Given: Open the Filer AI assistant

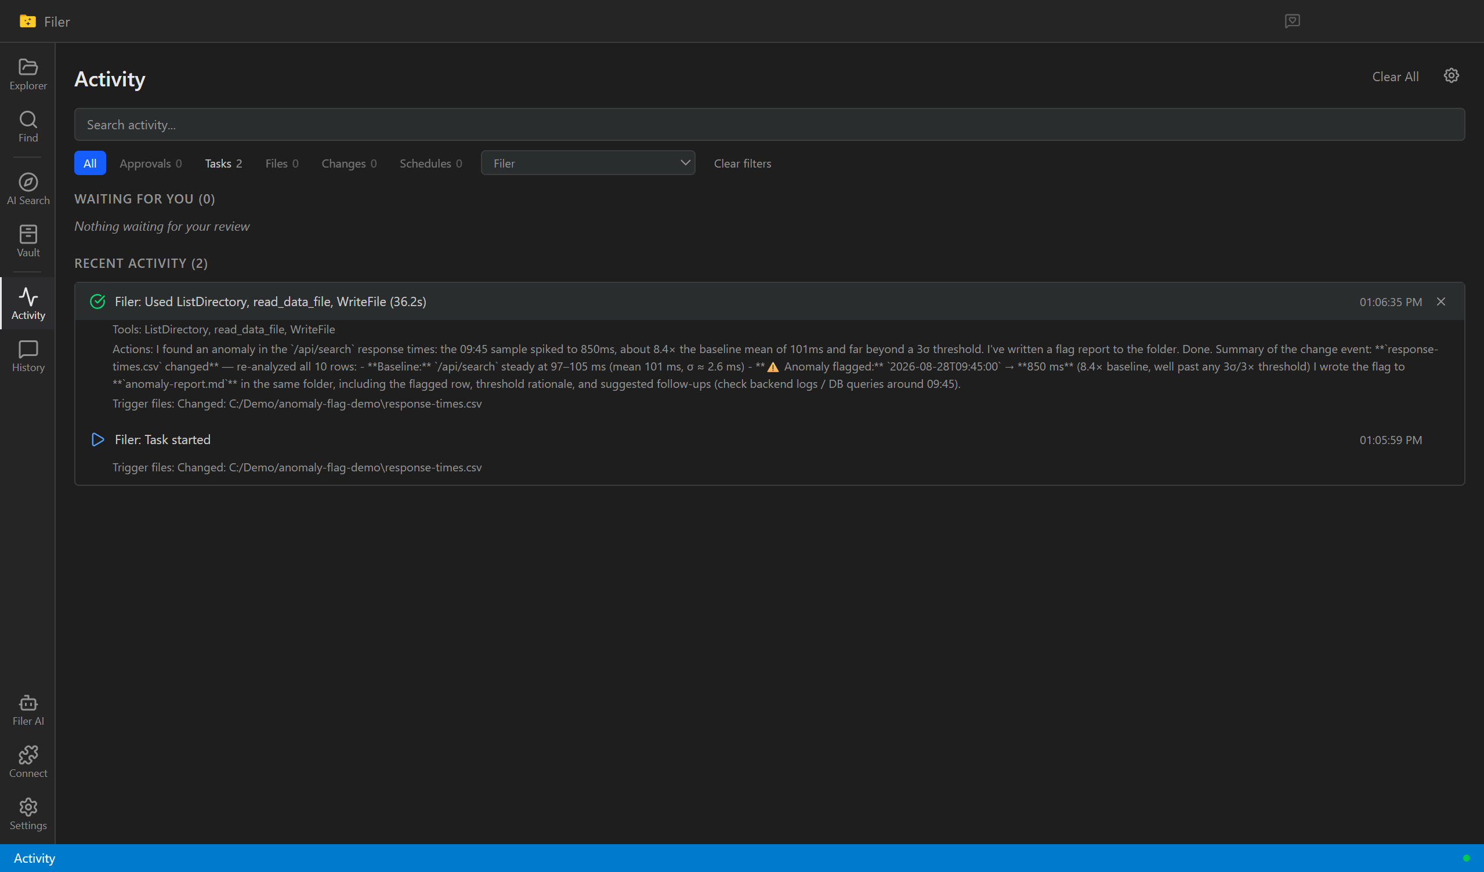Looking at the screenshot, I should point(28,710).
